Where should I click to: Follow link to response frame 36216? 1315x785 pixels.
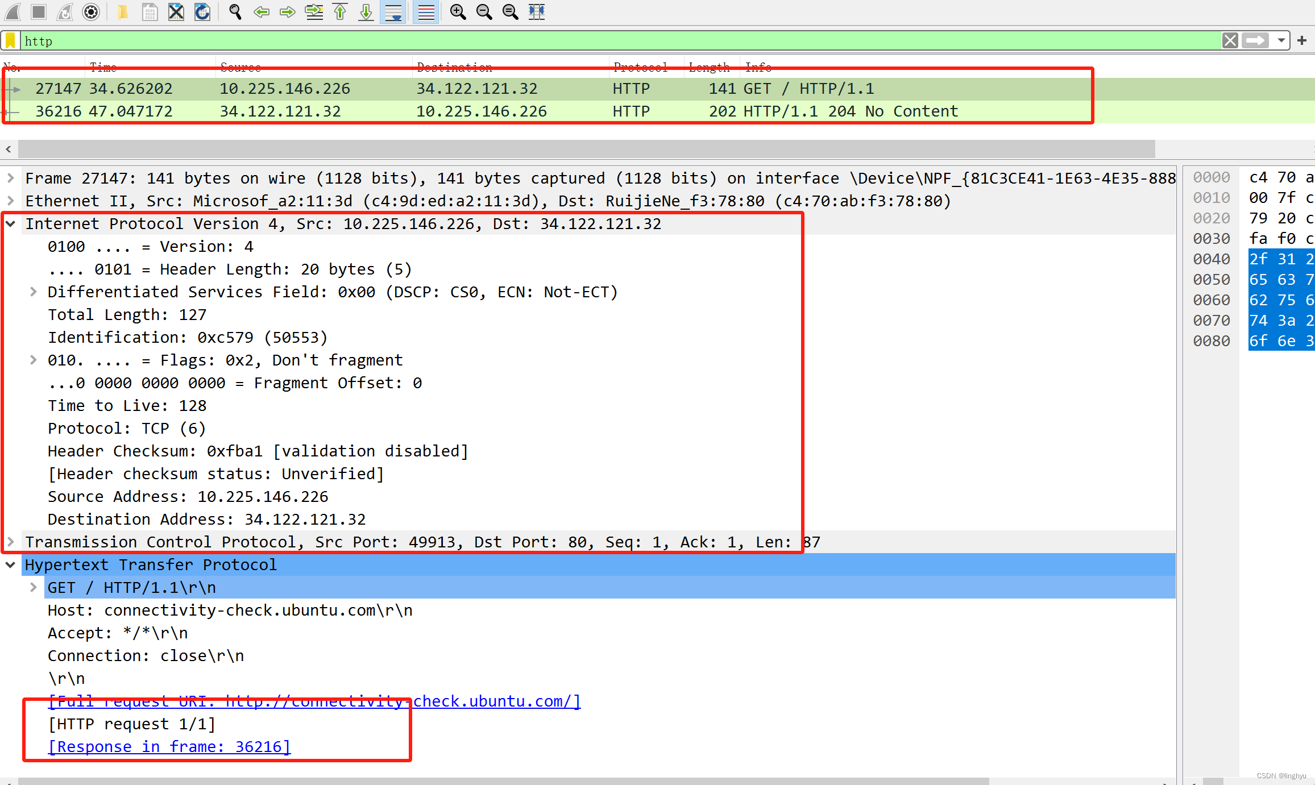point(169,746)
